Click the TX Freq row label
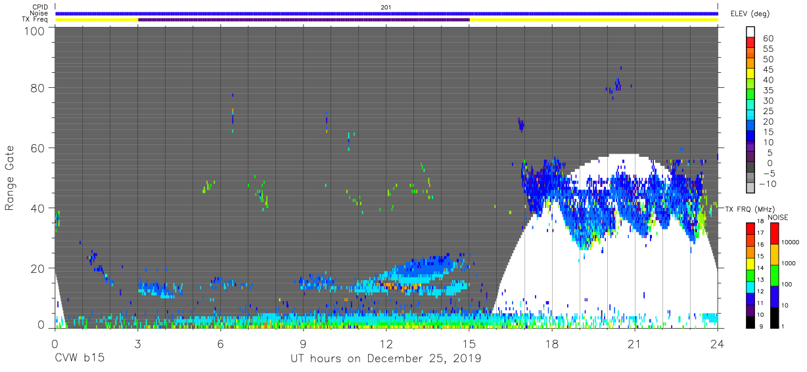 35,20
